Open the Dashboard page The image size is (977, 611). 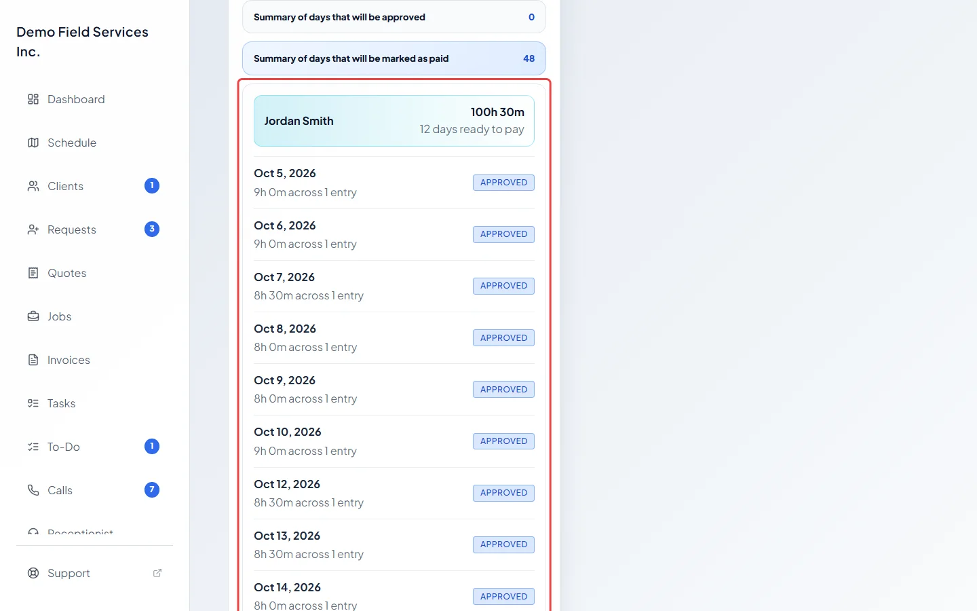95,99
